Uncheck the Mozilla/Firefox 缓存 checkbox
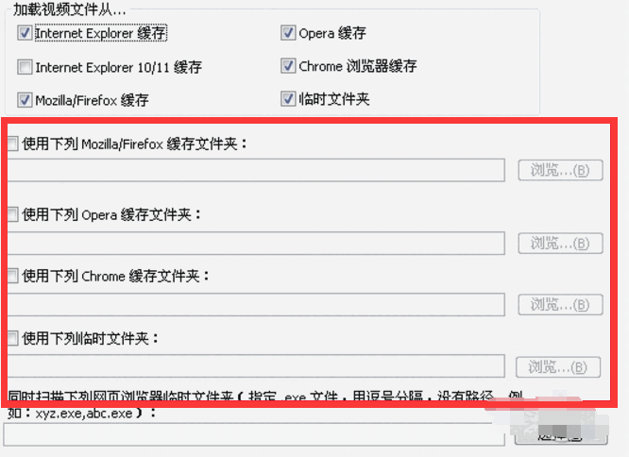 pyautogui.click(x=25, y=100)
